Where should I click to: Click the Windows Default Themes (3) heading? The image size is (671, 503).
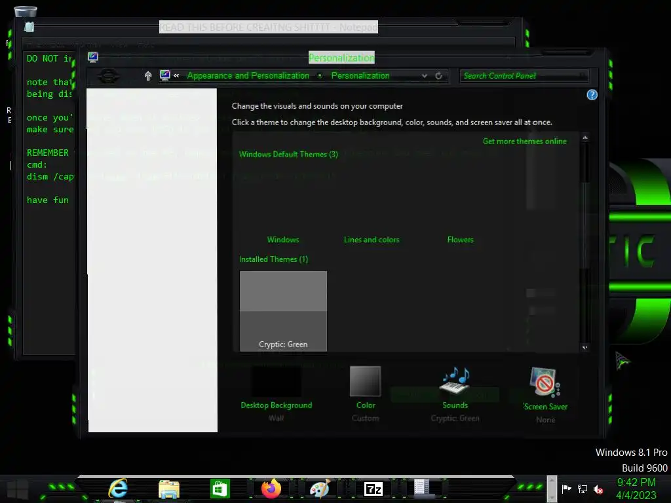[x=288, y=155]
